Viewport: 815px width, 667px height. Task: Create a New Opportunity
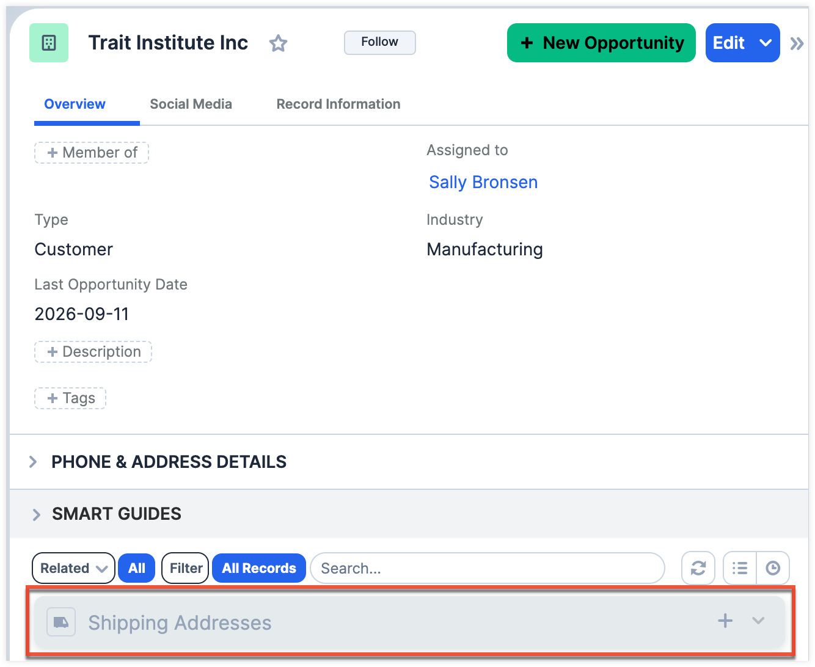pos(601,43)
